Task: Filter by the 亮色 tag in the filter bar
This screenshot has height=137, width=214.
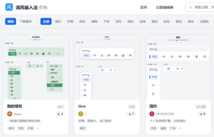Action: coord(82,21)
